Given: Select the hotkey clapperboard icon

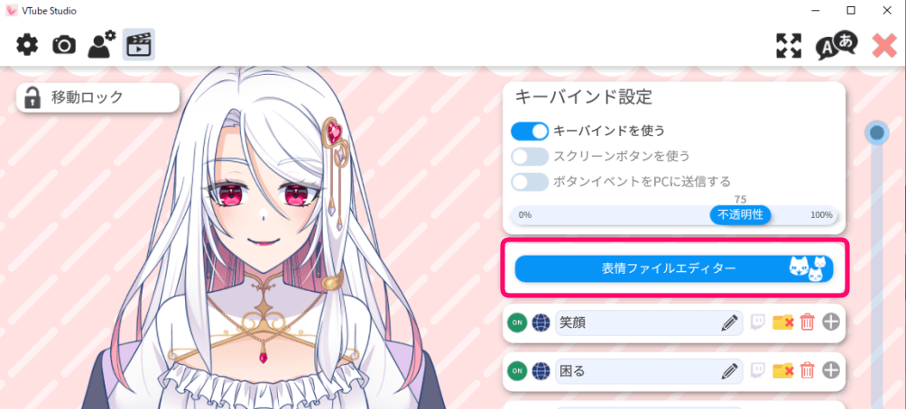Looking at the screenshot, I should (139, 45).
